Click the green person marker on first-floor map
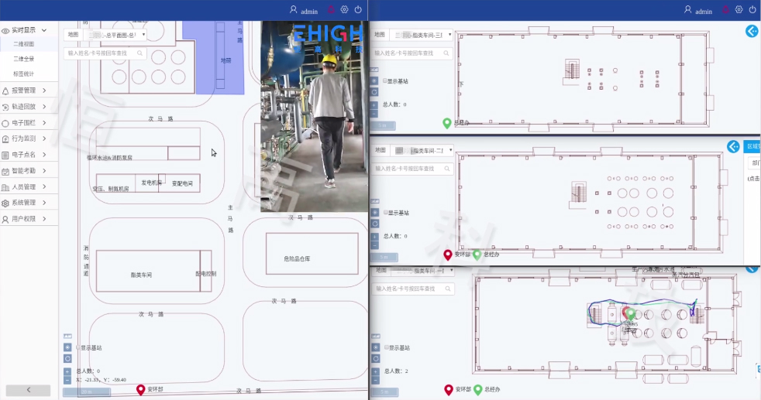This screenshot has width=761, height=400. click(x=631, y=314)
